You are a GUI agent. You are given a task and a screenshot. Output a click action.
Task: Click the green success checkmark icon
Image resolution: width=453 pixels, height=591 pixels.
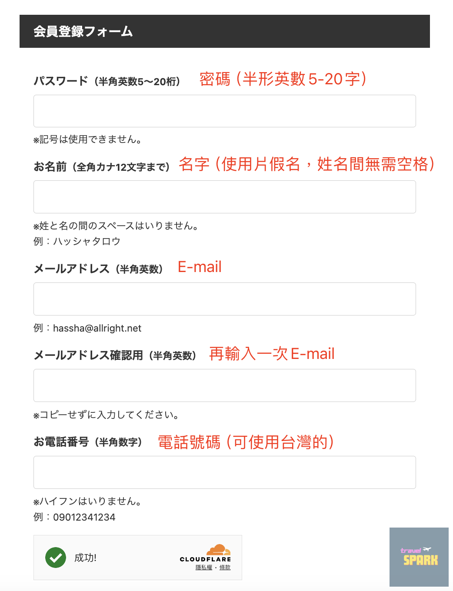56,558
